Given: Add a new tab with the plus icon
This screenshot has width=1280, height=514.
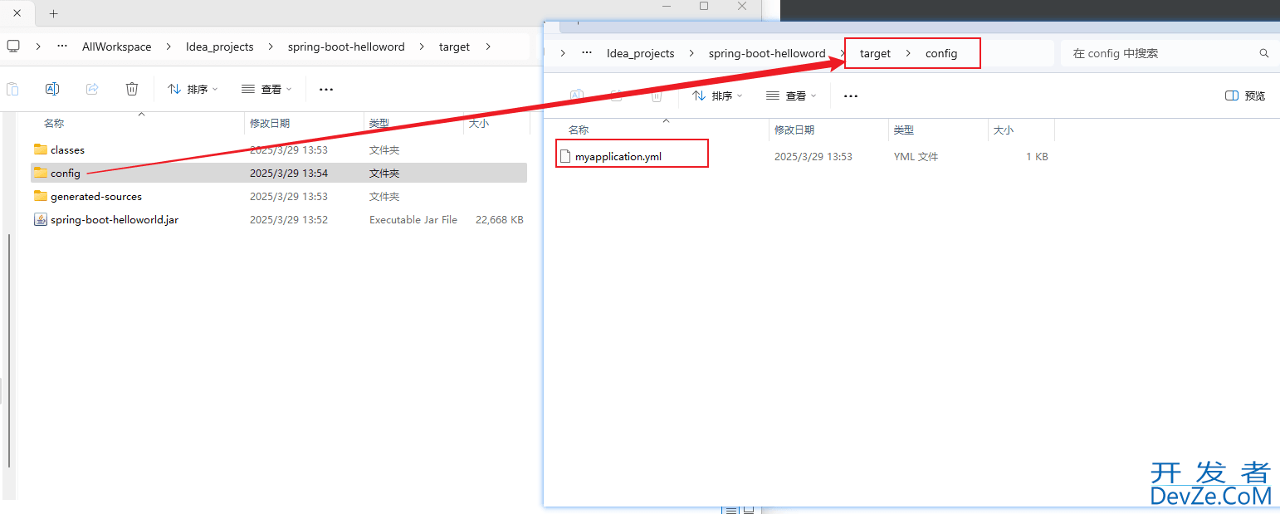Looking at the screenshot, I should click(x=54, y=13).
